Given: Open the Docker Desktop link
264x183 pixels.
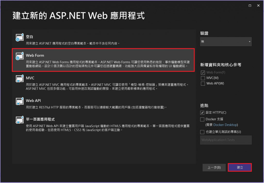Looking at the screenshot, I should 225,125.
